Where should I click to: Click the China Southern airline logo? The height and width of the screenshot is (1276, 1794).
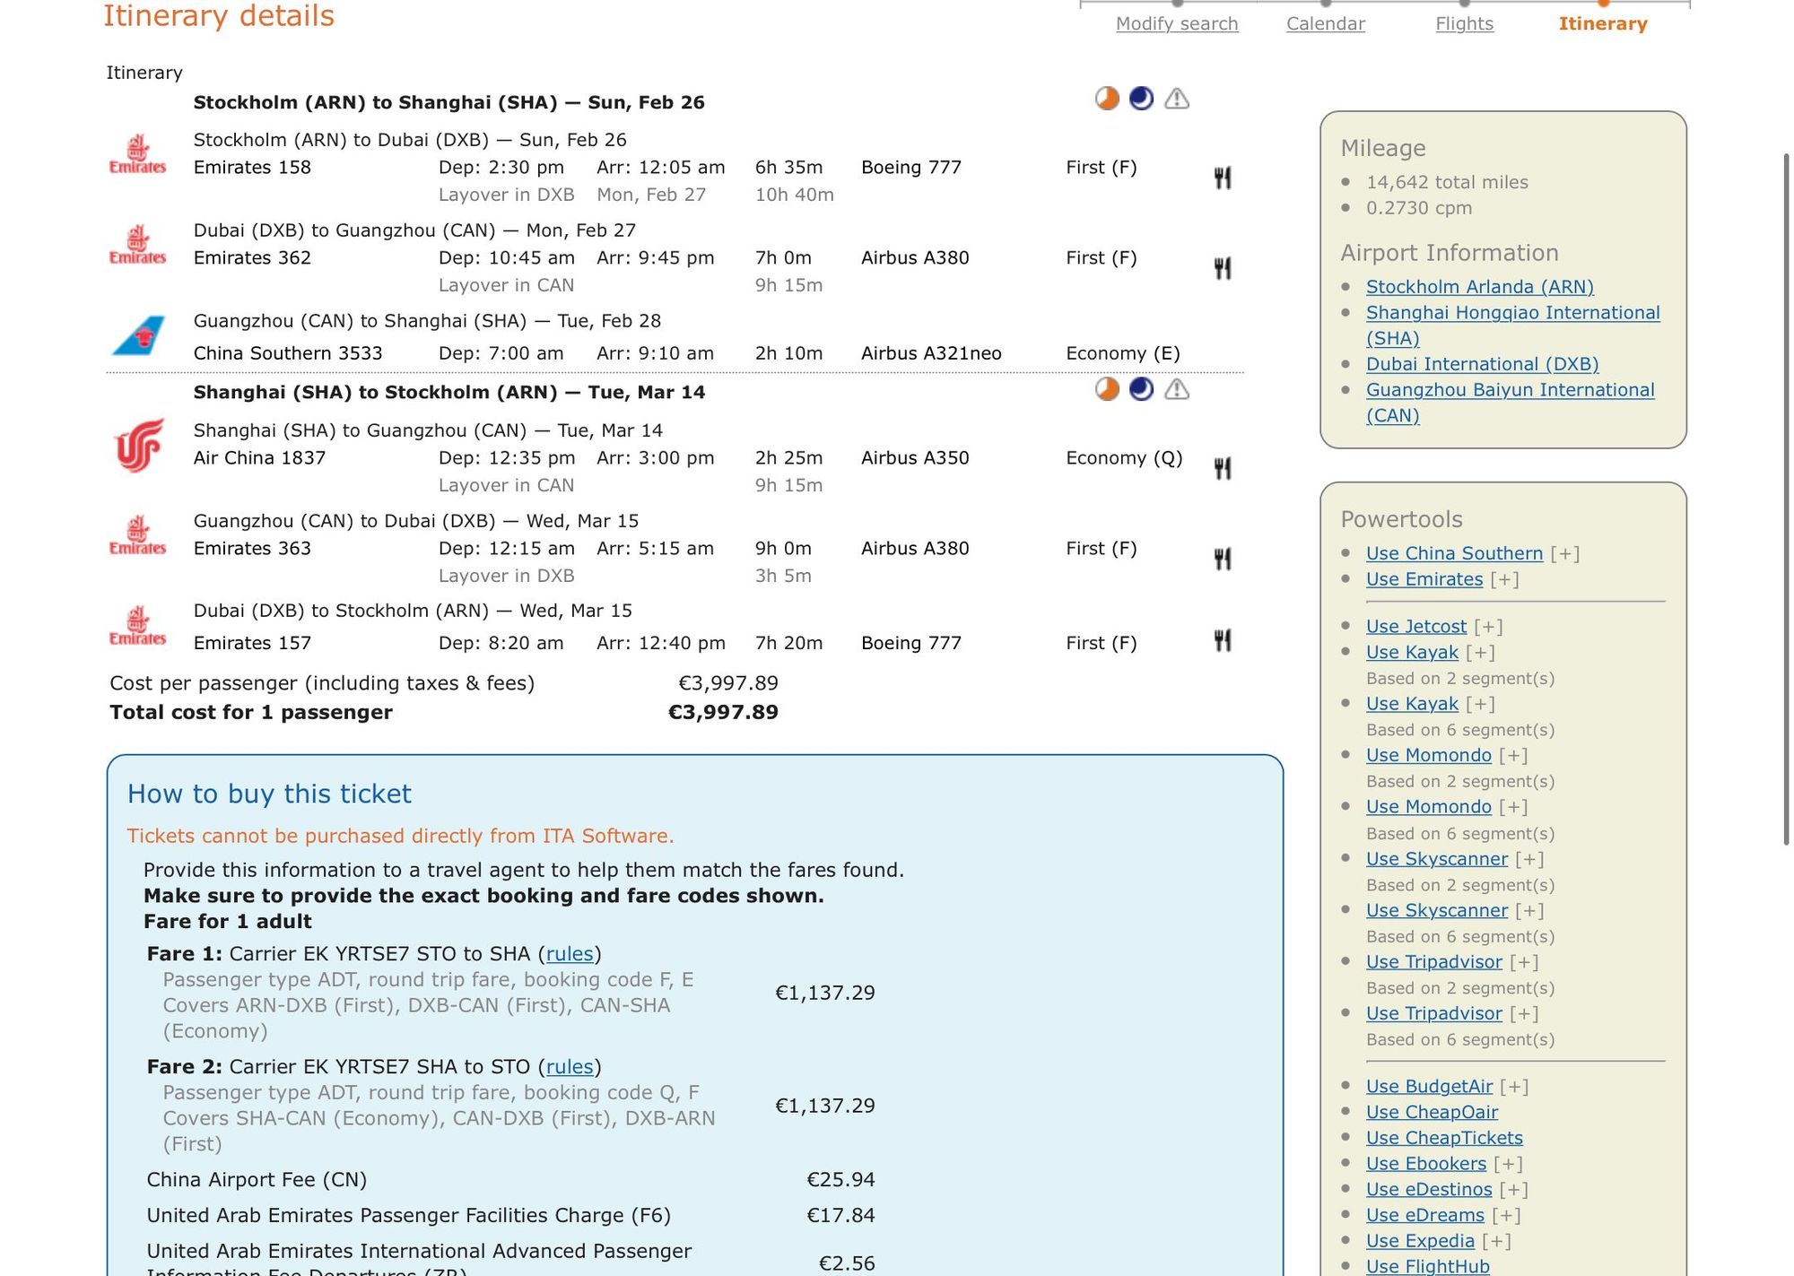pyautogui.click(x=138, y=336)
